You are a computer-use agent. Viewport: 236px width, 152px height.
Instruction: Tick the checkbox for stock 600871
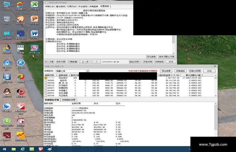pos(46,93)
